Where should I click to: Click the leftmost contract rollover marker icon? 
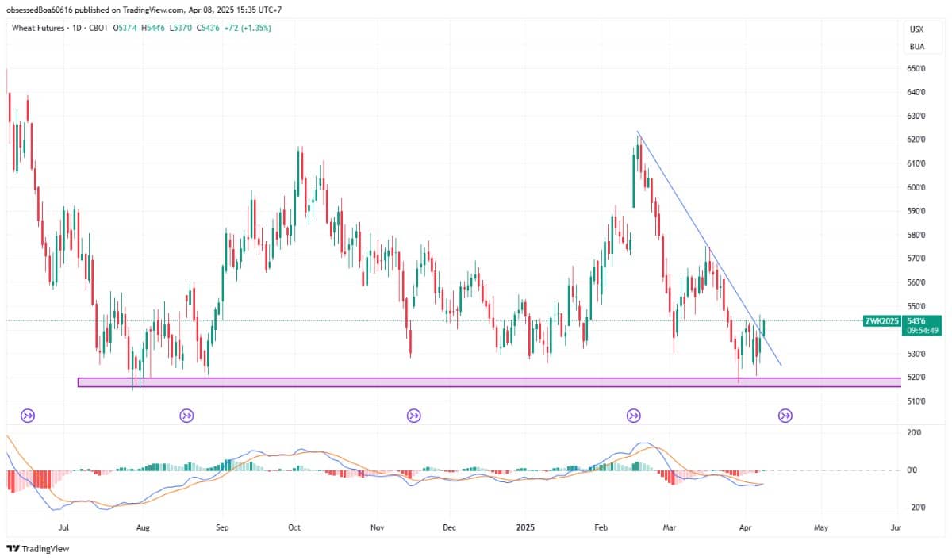[x=27, y=415]
